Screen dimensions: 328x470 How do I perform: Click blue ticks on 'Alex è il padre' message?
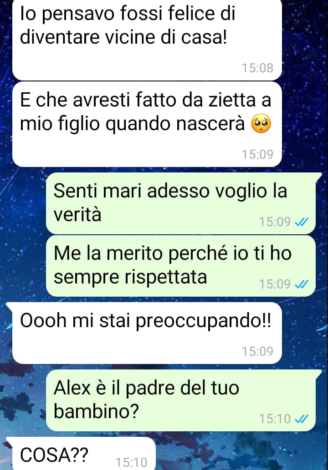[302, 419]
